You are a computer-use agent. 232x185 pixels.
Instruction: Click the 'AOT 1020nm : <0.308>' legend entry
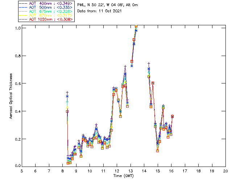click(x=46, y=19)
